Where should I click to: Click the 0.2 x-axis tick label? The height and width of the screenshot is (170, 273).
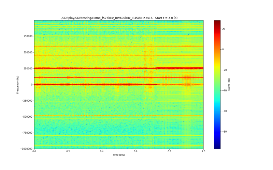point(68,151)
